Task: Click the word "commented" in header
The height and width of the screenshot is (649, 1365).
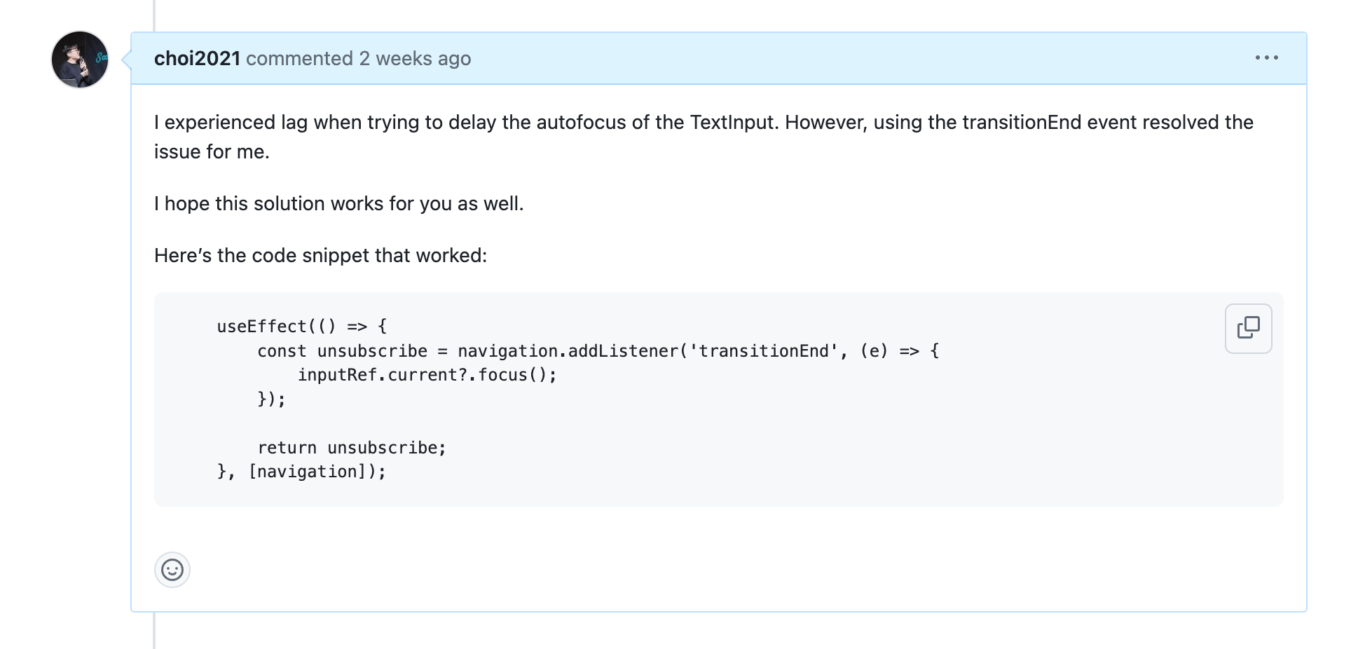Action: [x=299, y=59]
